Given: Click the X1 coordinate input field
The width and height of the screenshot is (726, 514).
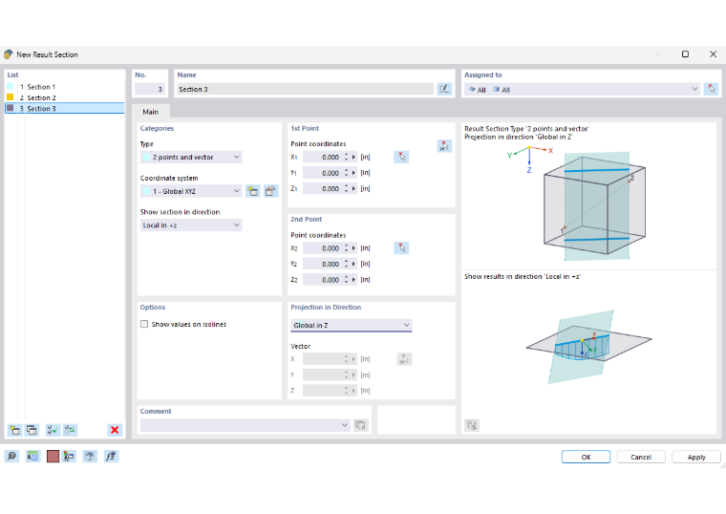Looking at the screenshot, I should pos(323,157).
